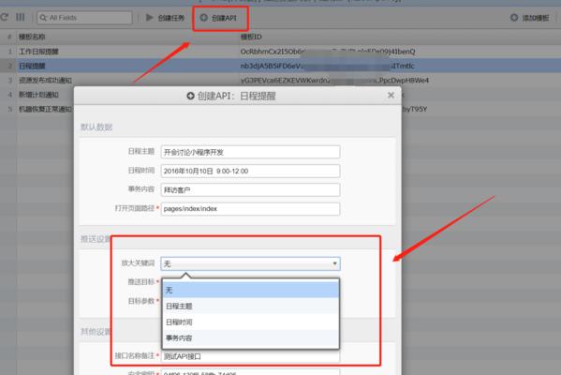Click the 模板ID column header
This screenshot has height=375, width=561.
pyautogui.click(x=251, y=37)
